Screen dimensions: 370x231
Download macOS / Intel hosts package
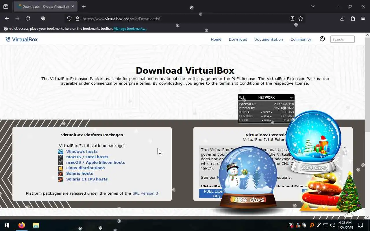pos(87,157)
